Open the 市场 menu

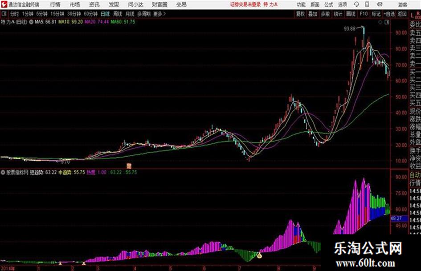tap(75, 4)
